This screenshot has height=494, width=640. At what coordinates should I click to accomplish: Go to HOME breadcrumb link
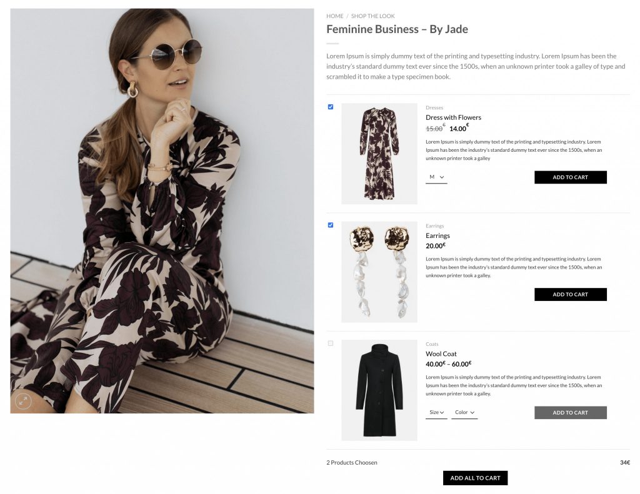coord(335,16)
